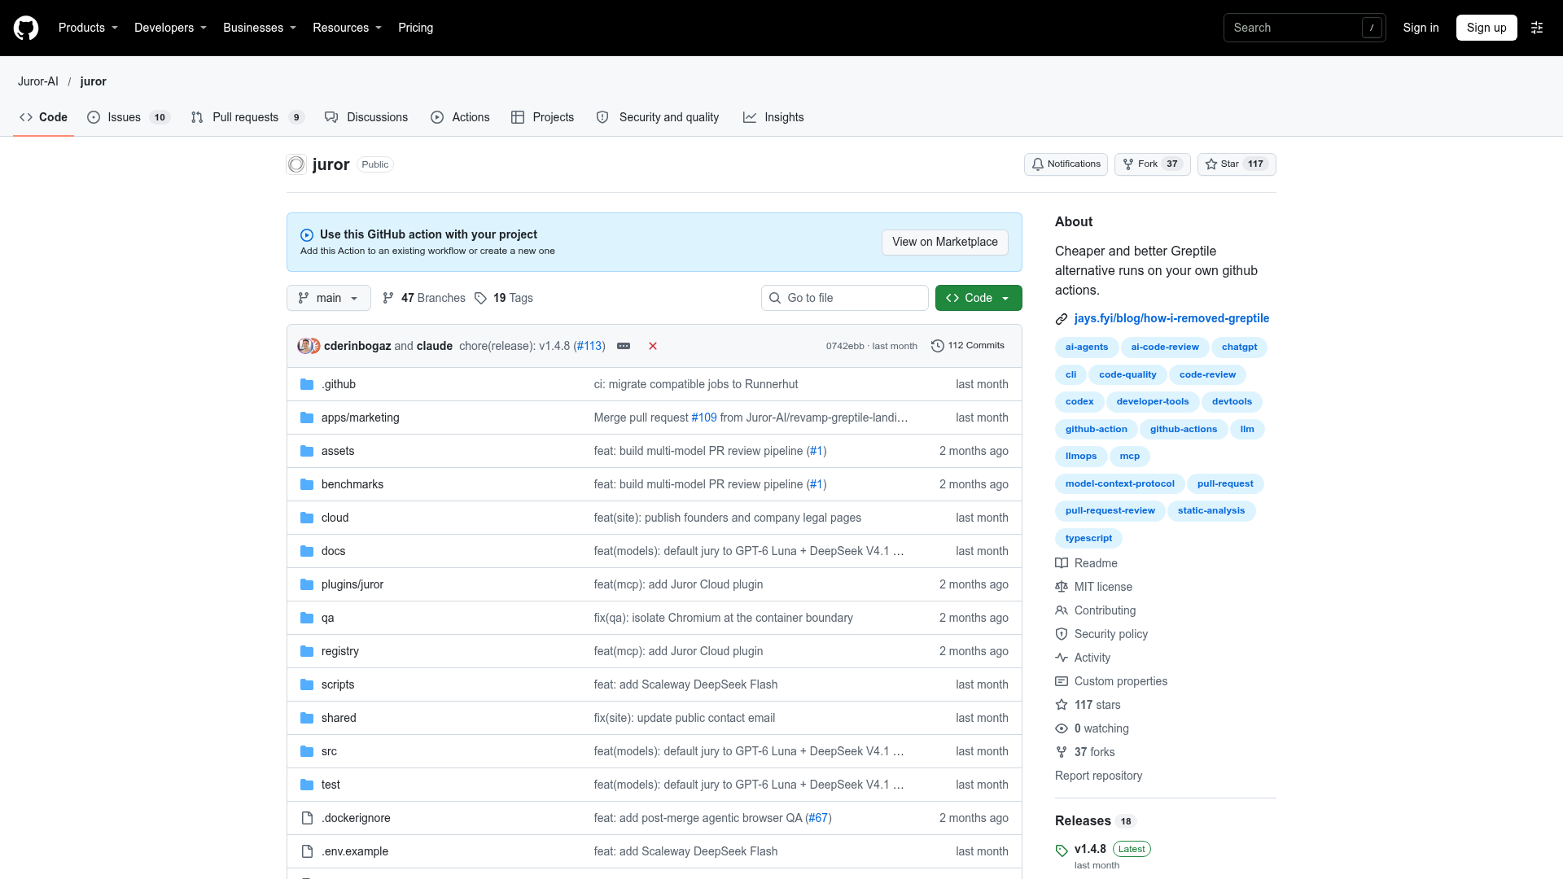
Task: Click the View on Marketplace button
Action: click(945, 242)
